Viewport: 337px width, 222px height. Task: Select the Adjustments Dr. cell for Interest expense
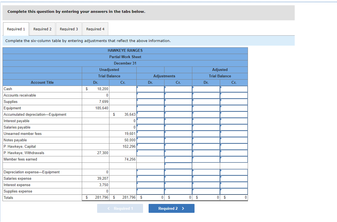pyautogui.click(x=150, y=185)
